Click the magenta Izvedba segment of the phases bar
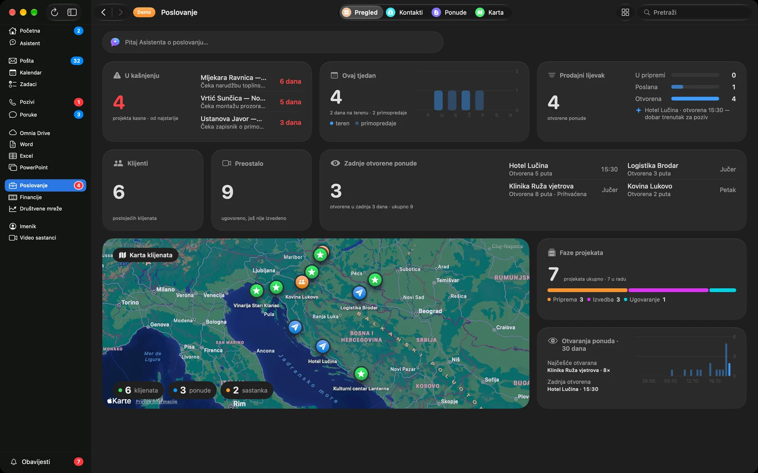The height and width of the screenshot is (473, 758). tap(668, 290)
